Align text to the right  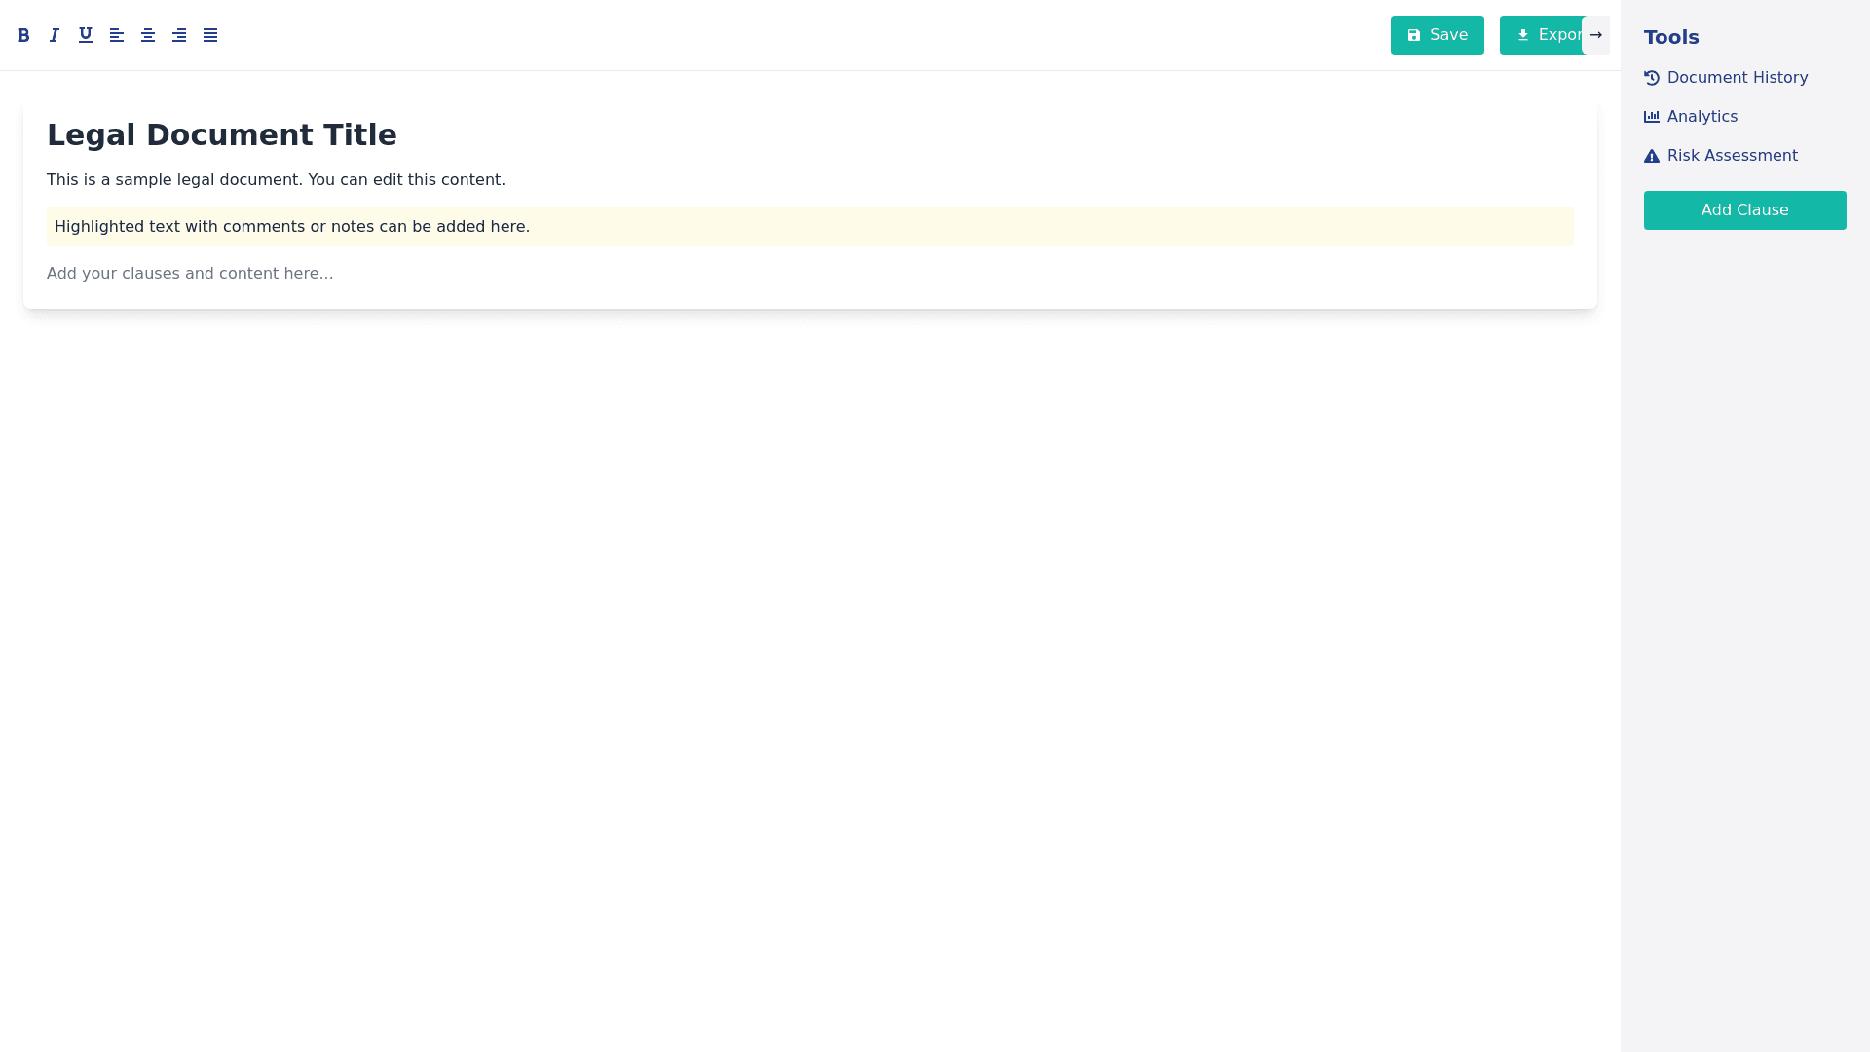point(179,35)
